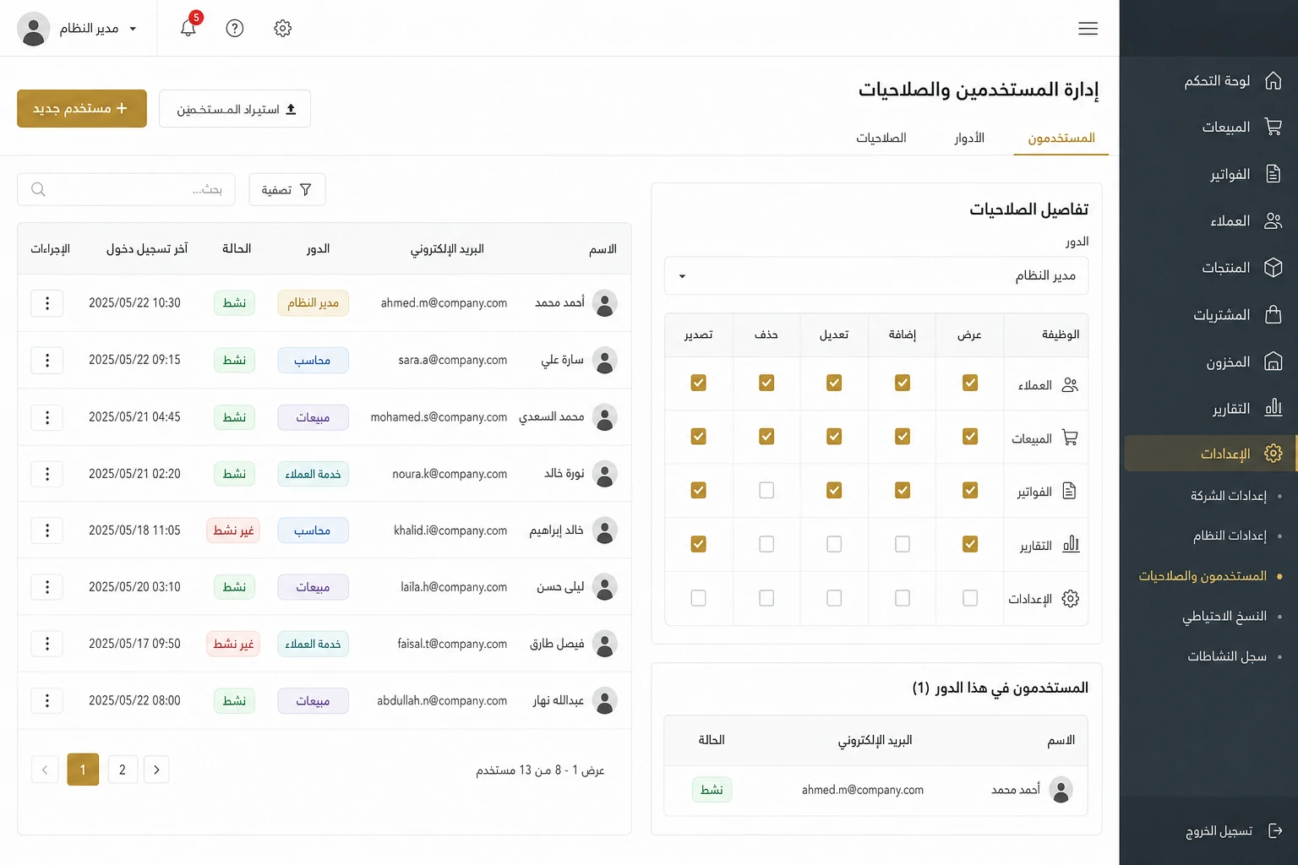Click the الإعدادات gear icon in sidebar
Screen dimensions: 1298x865
(x=1273, y=454)
